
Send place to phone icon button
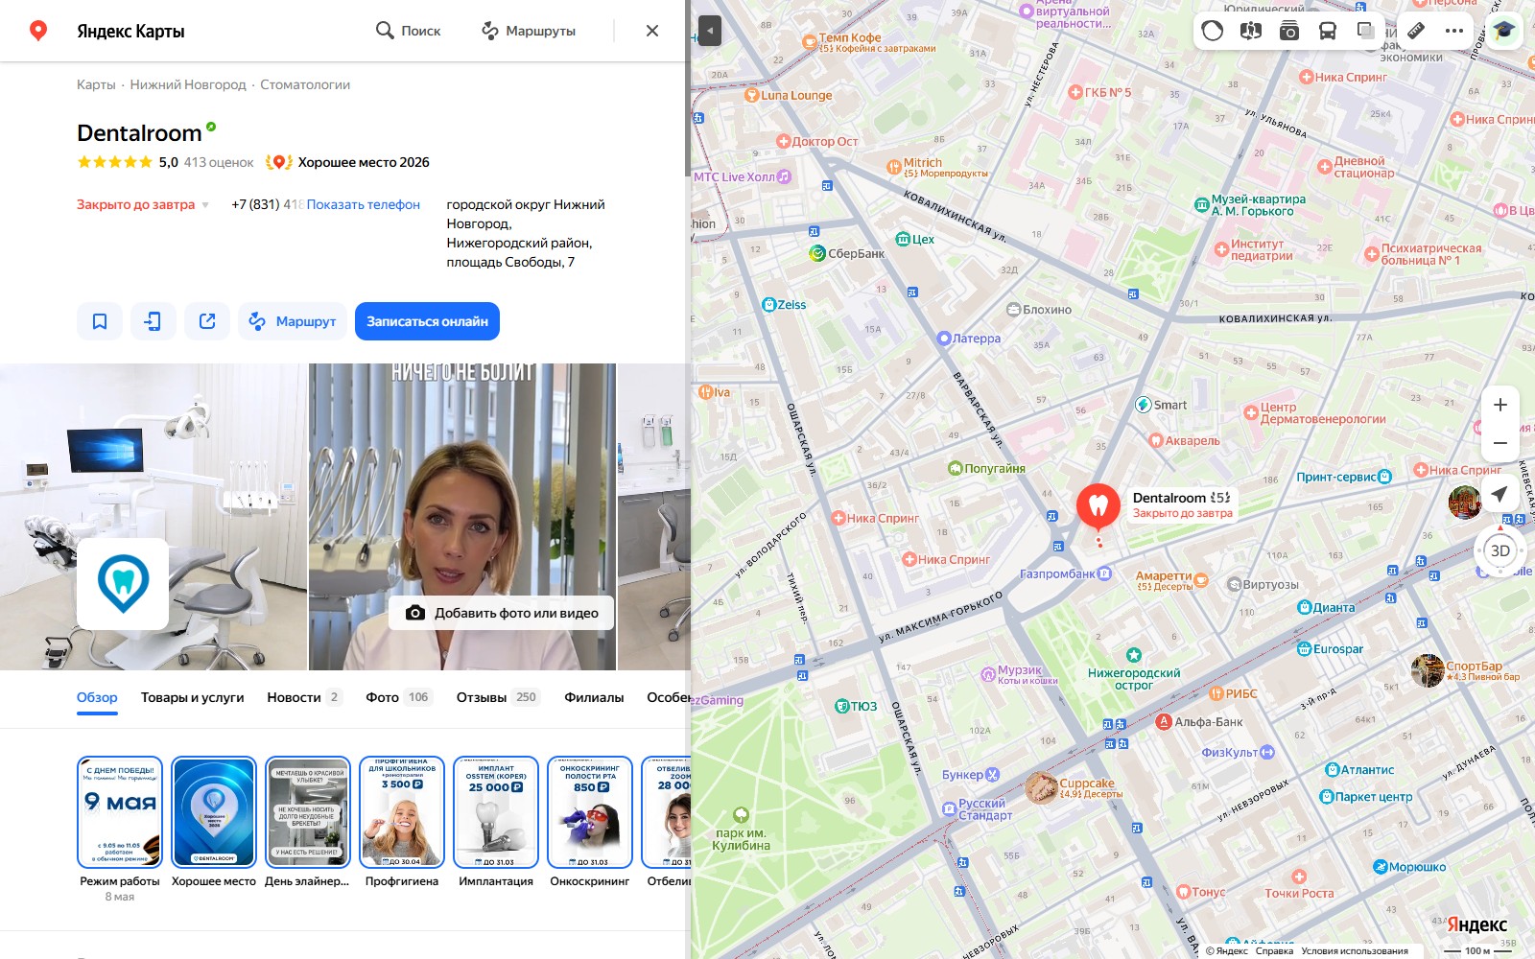tap(153, 321)
